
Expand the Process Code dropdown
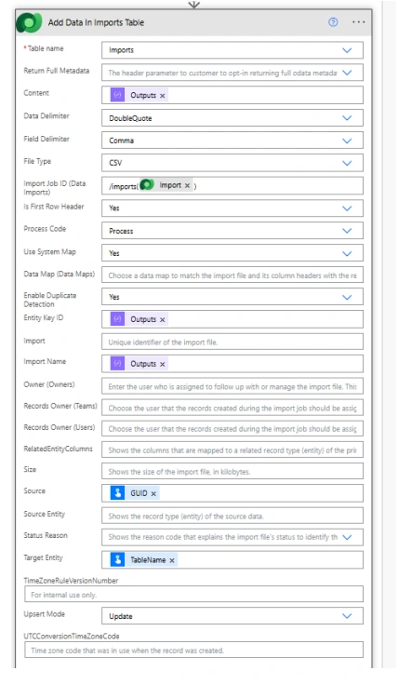pyautogui.click(x=347, y=231)
